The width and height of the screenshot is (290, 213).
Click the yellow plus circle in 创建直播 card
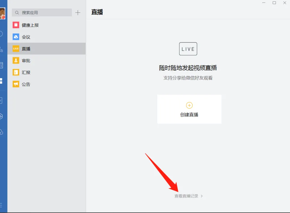point(189,105)
